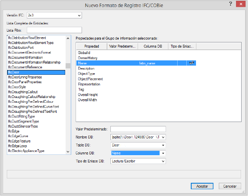The image size is (248, 196).
Task: Click the link icon in Name row
Action: pyautogui.click(x=192, y=63)
